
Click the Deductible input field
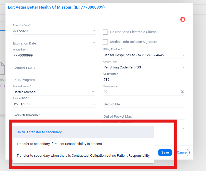(x=144, y=104)
